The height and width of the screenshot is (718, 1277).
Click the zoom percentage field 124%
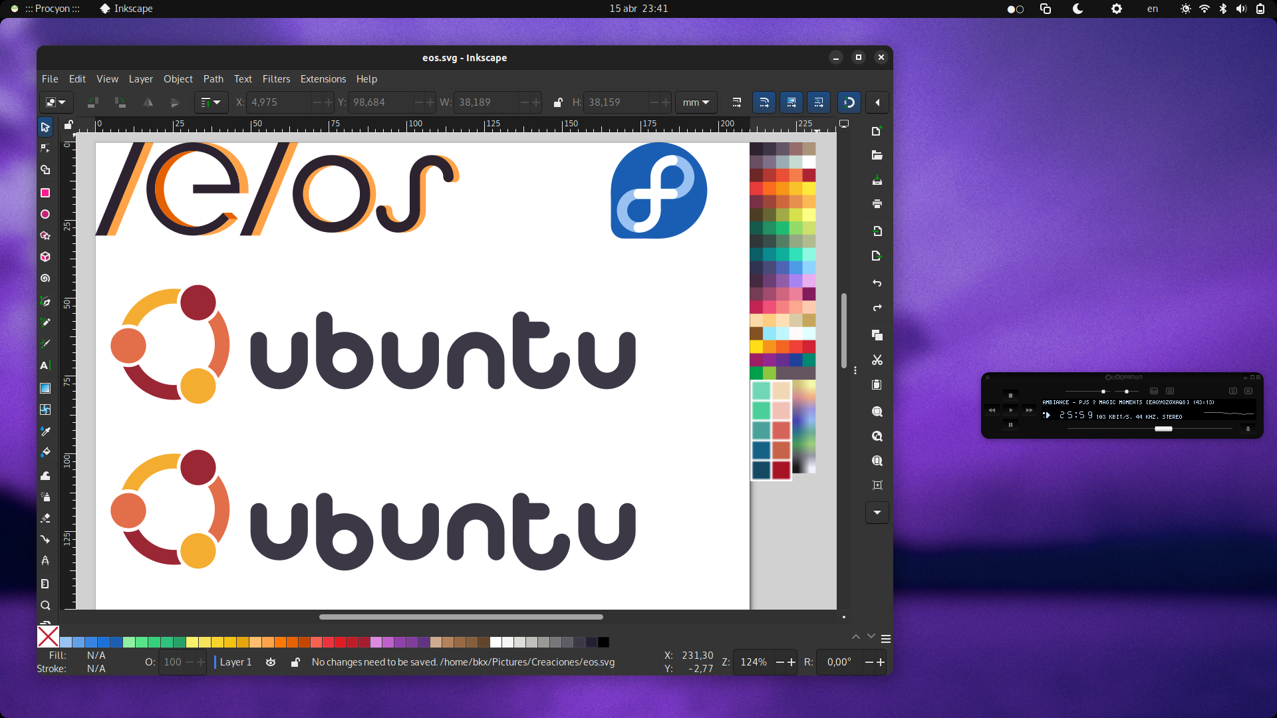754,662
